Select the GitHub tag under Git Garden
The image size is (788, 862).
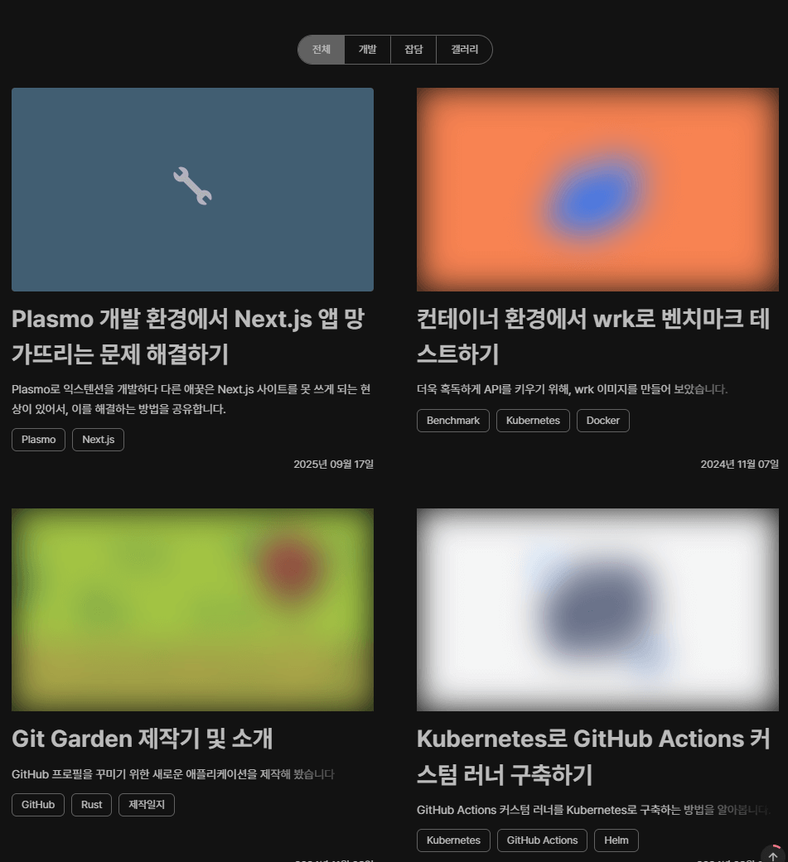coord(37,804)
